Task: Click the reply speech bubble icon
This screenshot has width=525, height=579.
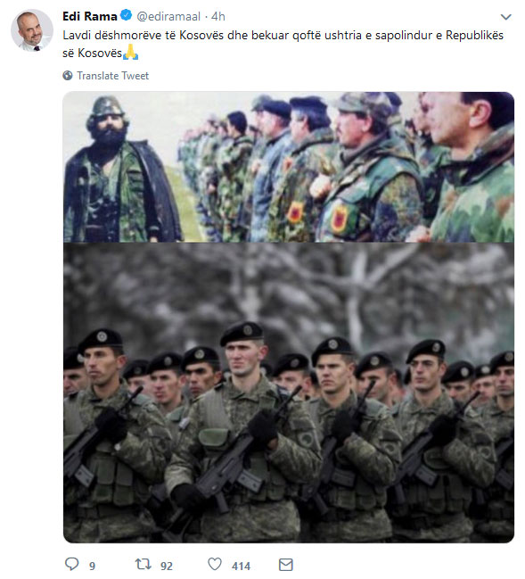Action: tap(71, 564)
